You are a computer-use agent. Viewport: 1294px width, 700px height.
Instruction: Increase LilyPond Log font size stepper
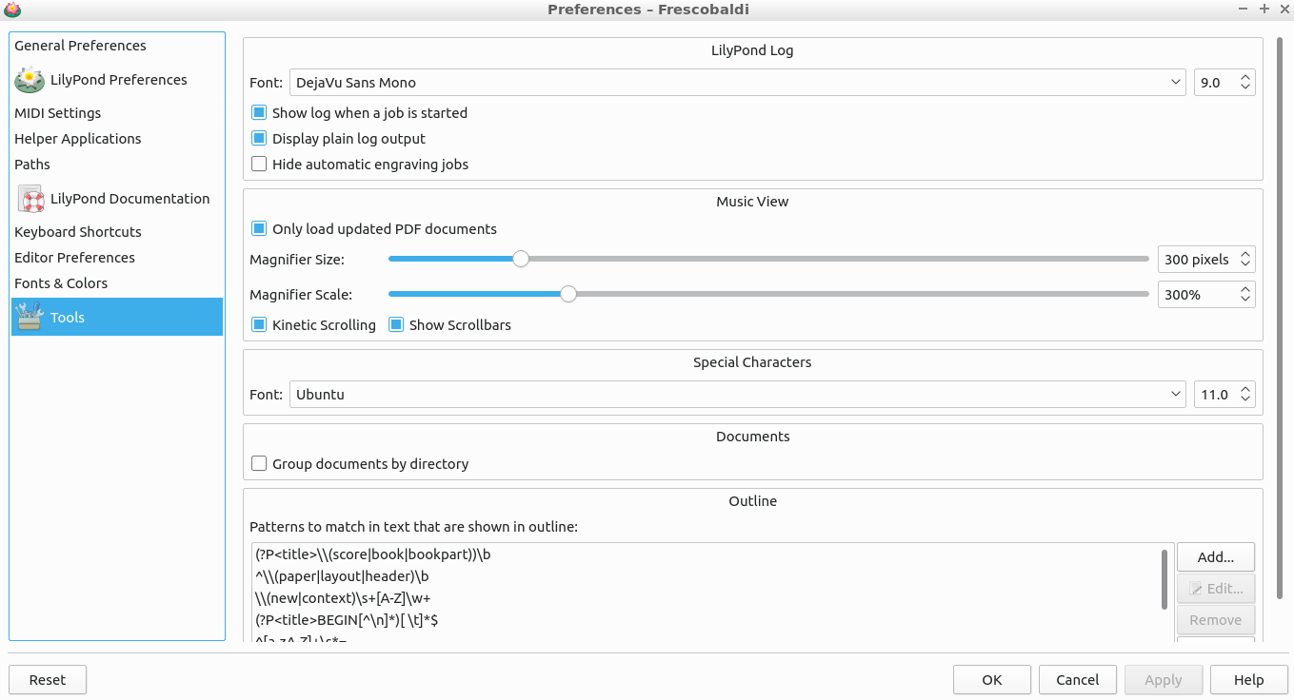point(1245,77)
